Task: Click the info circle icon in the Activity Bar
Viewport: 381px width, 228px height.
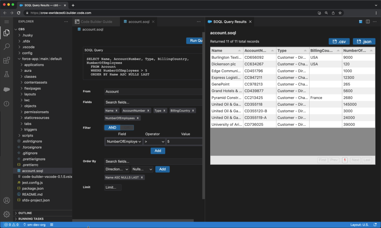Action: (x=6, y=104)
